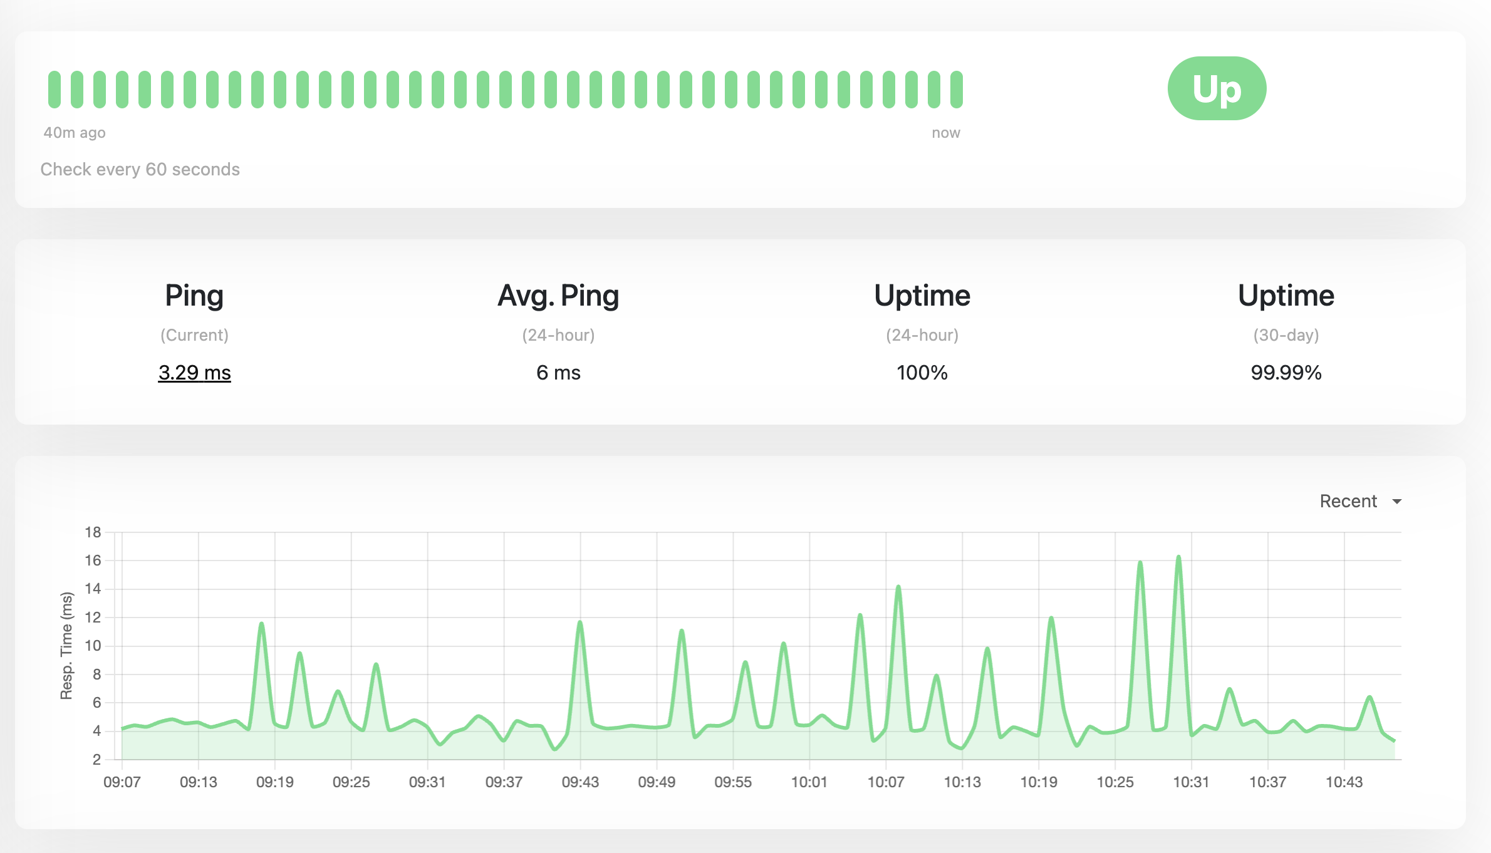This screenshot has height=853, width=1491.
Task: Click the 10:43 x-axis time label
Action: pyautogui.click(x=1344, y=782)
